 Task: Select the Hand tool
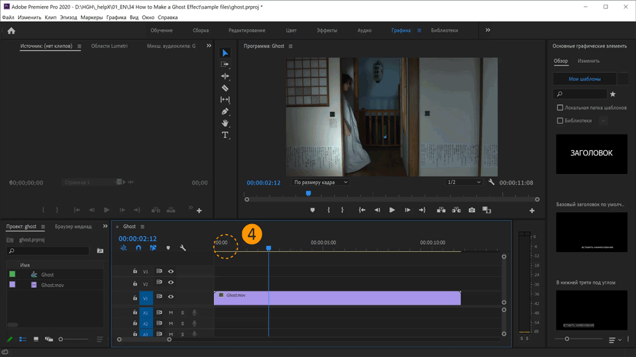click(225, 123)
